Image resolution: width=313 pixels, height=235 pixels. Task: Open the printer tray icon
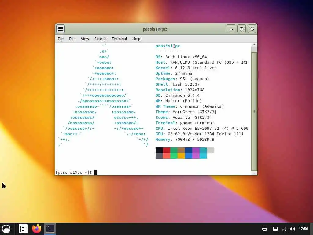click(x=265, y=229)
